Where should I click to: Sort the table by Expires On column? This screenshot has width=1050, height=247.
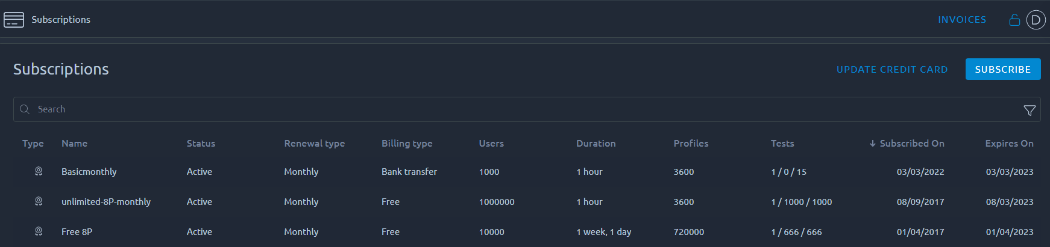[x=1009, y=143]
